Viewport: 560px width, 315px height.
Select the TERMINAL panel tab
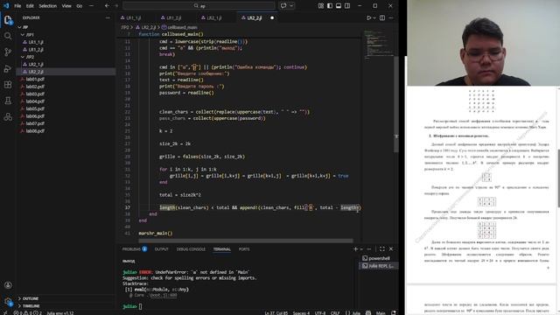point(221,248)
